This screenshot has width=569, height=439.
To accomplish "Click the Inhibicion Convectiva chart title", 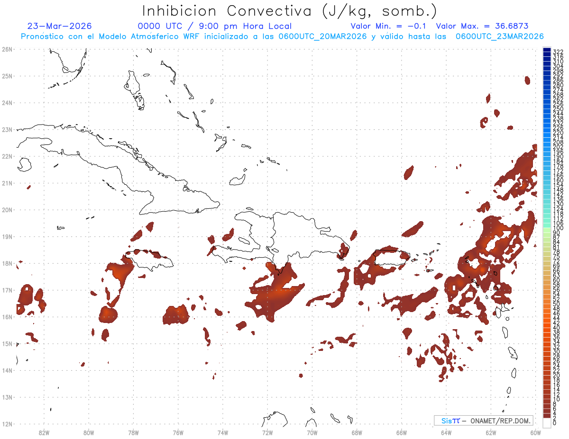I will pos(290,10).
